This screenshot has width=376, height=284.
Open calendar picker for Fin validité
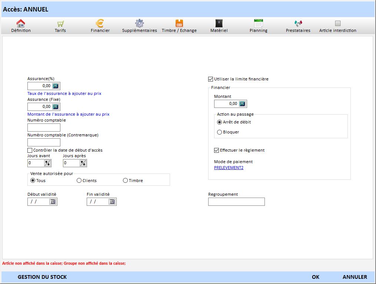[112, 202]
